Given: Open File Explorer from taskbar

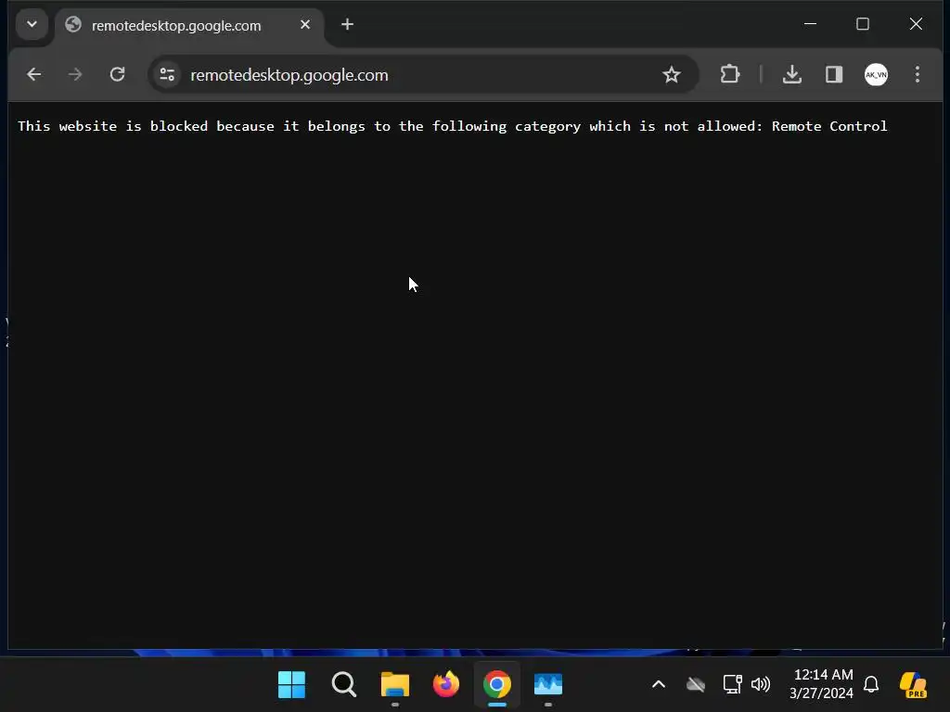Looking at the screenshot, I should coord(395,685).
